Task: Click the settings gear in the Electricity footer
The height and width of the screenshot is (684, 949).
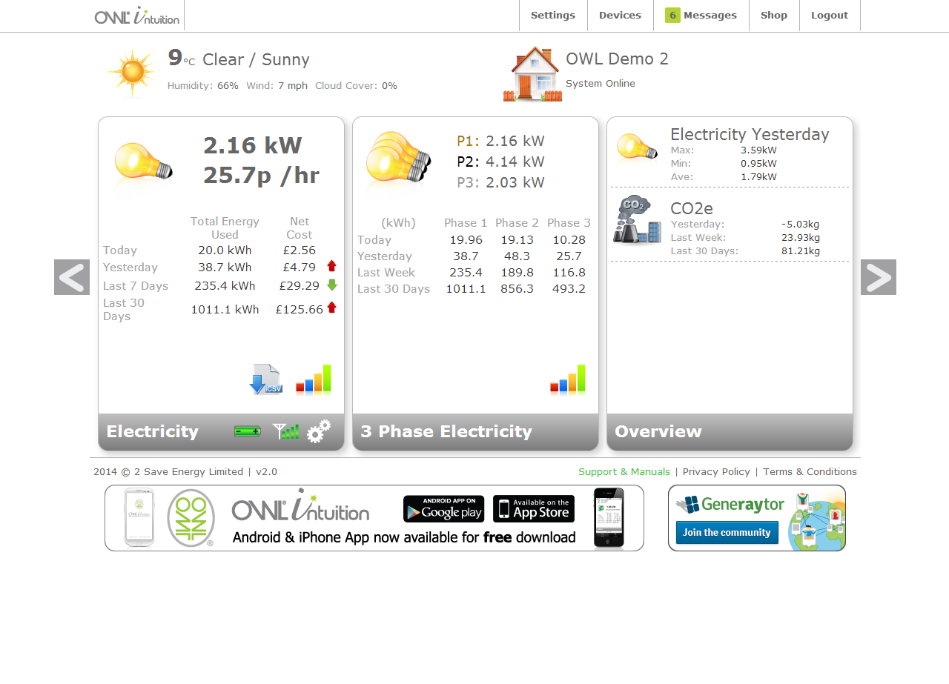Action: point(318,431)
